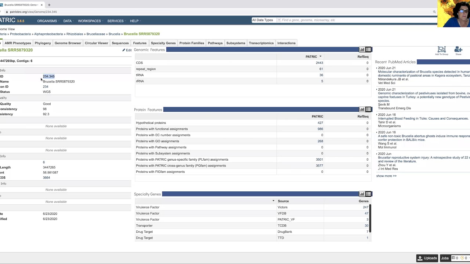Click the Specialty Genes table scrollbar
Image resolution: width=470 pixels, height=264 pixels.
[370, 218]
